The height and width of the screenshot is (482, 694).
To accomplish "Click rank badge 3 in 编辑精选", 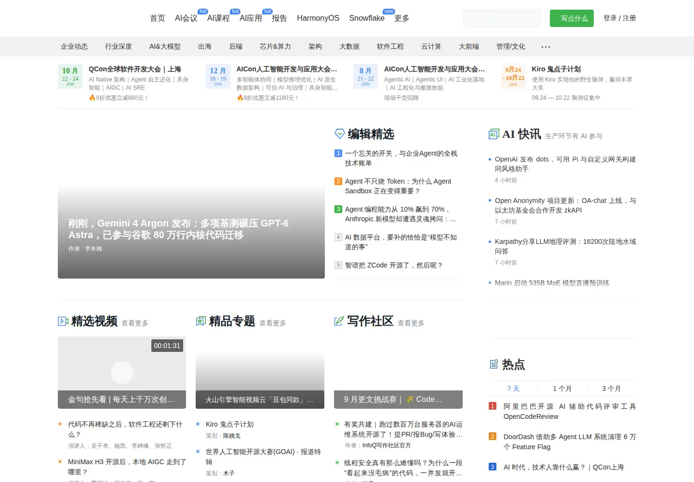I will pos(338,209).
